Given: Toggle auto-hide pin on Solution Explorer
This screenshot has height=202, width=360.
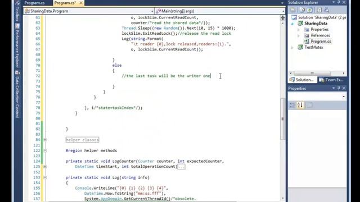Looking at the screenshot, I should point(339,2).
